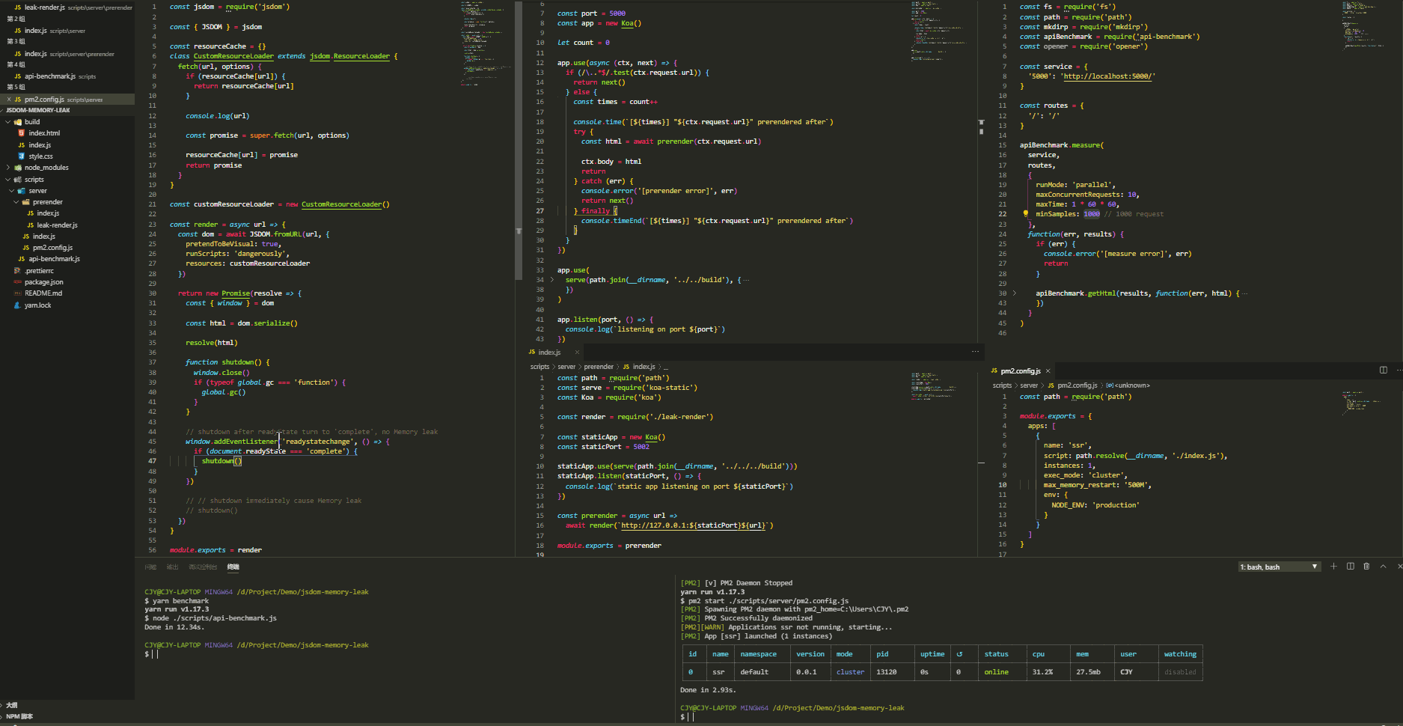
Task: Kill the terminal with the trash icon
Action: [1366, 567]
